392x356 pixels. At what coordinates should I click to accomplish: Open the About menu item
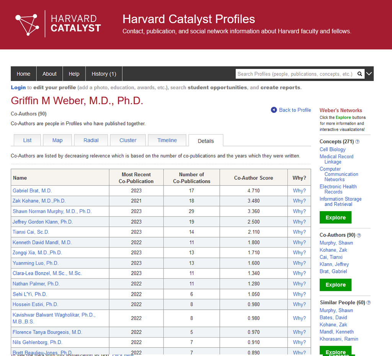[49, 74]
